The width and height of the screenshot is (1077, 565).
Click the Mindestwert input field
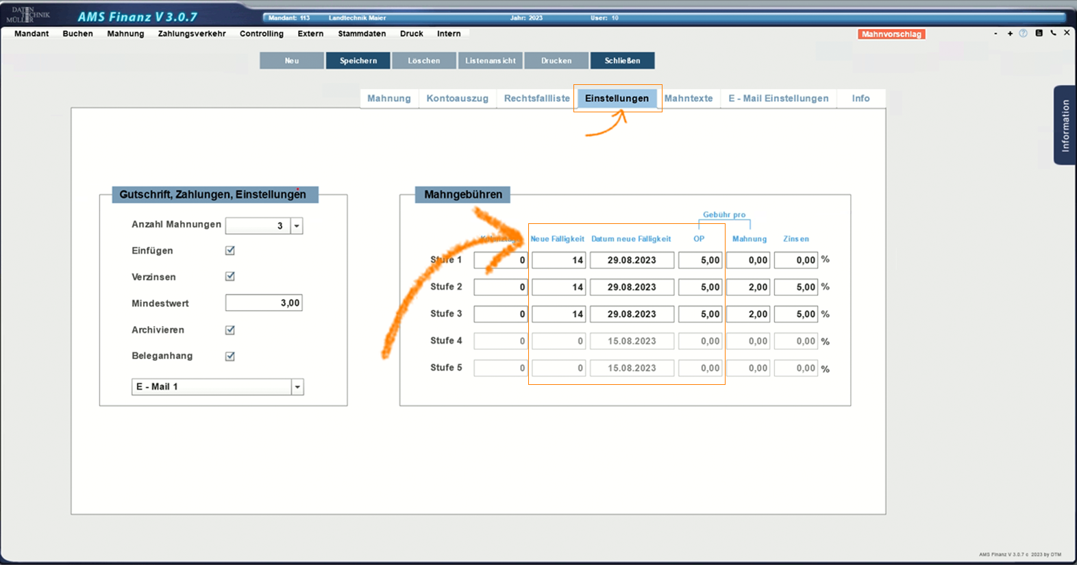tap(264, 303)
